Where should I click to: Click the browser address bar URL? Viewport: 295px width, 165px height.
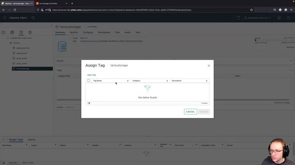[x=122, y=10]
